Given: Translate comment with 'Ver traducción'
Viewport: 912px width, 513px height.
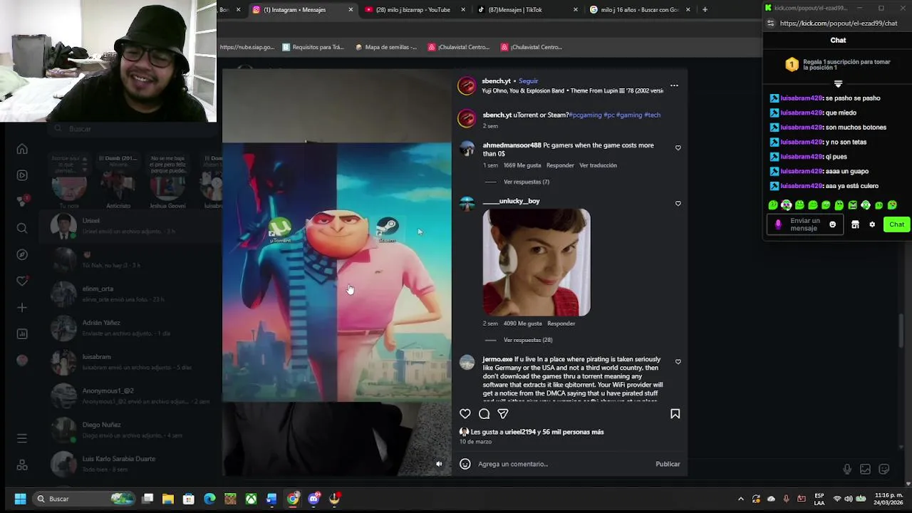Looking at the screenshot, I should click(x=598, y=165).
